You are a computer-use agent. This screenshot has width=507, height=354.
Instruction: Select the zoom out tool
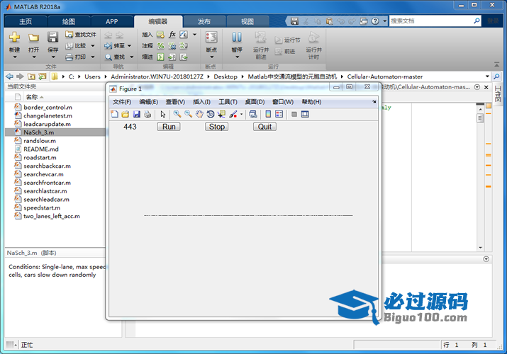(188, 114)
